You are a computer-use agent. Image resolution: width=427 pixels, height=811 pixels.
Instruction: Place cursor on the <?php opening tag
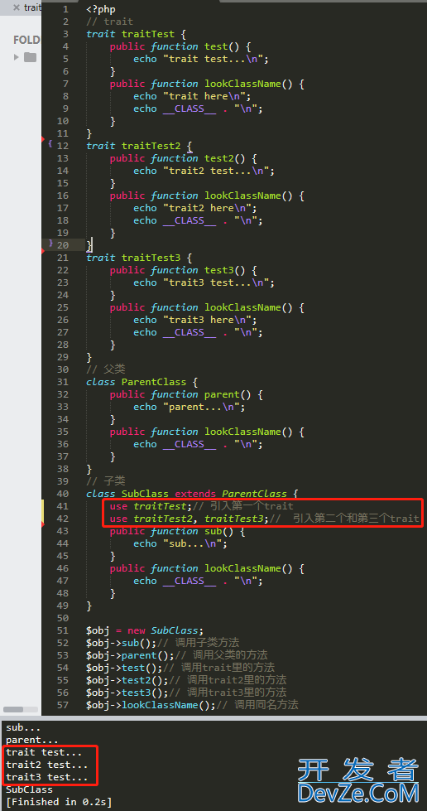pyautogui.click(x=101, y=9)
